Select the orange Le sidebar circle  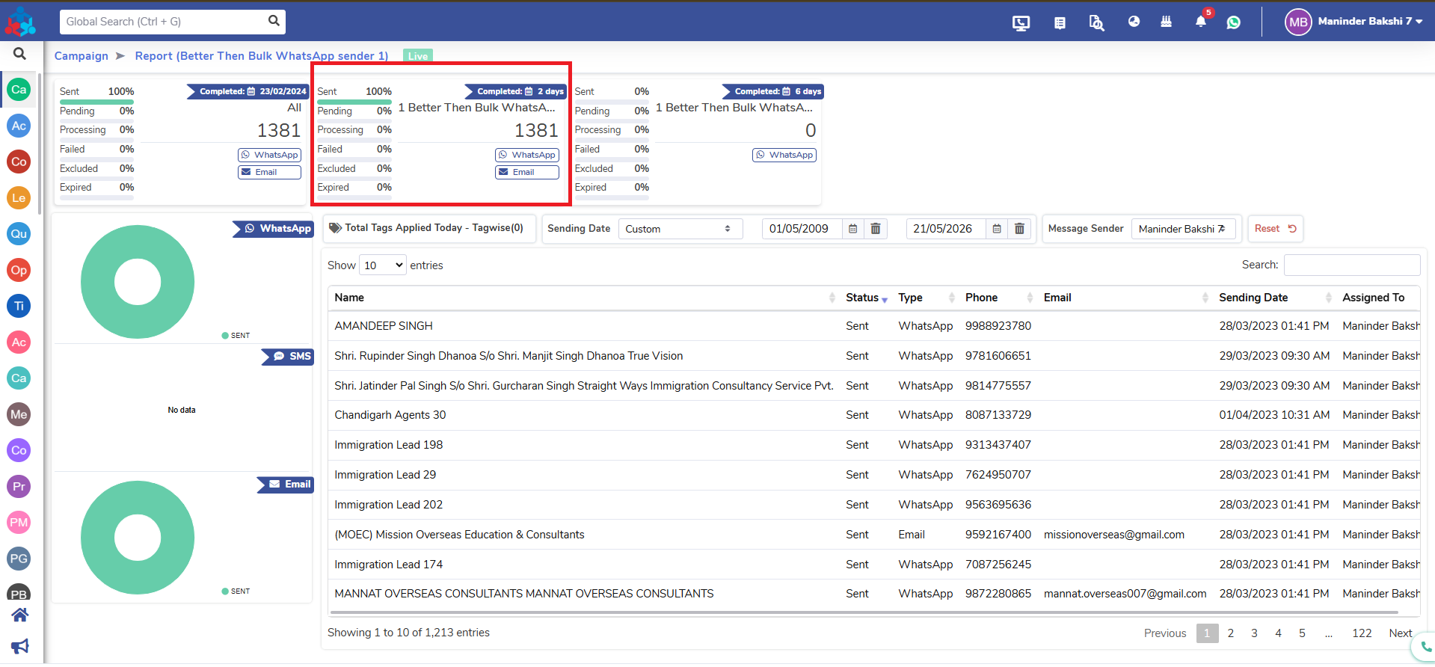point(19,198)
